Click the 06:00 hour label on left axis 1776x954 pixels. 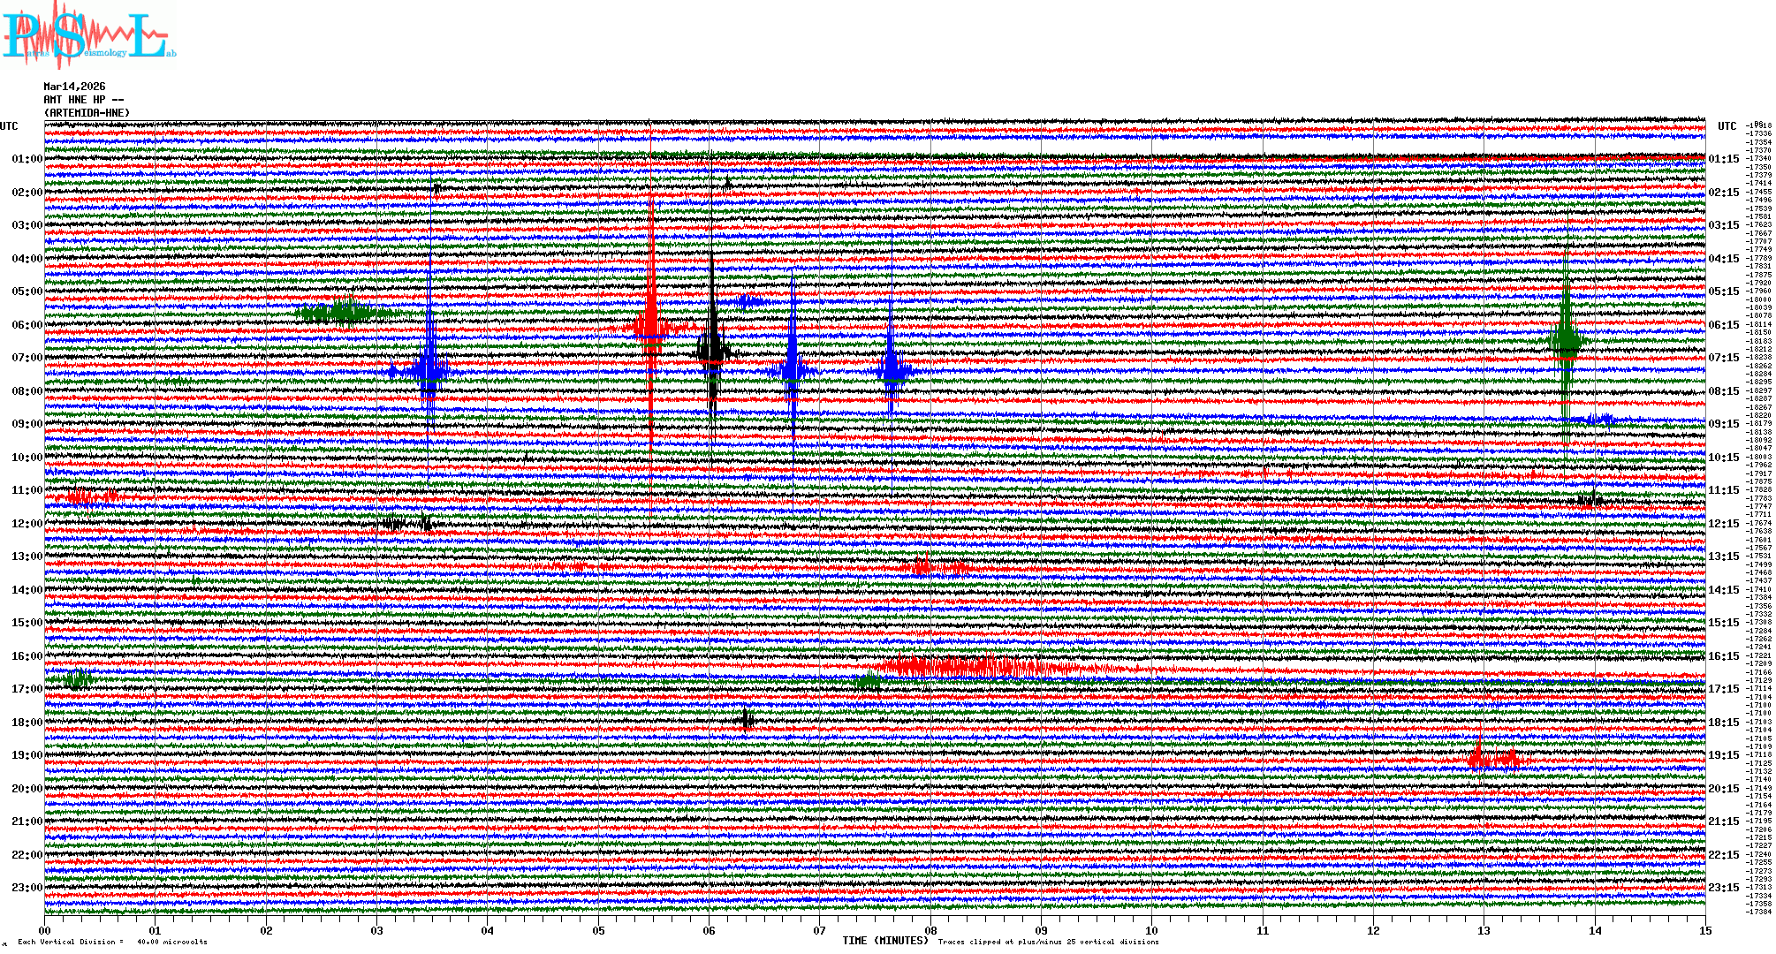coord(27,325)
